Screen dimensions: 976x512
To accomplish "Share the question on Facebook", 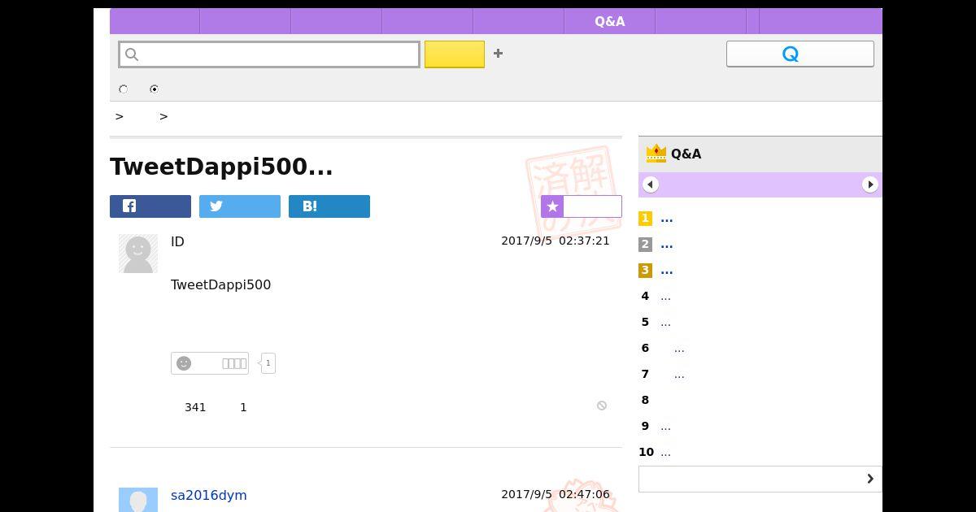I will 150,206.
